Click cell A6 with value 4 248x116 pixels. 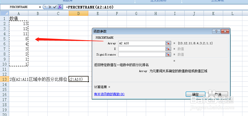tap(19, 44)
